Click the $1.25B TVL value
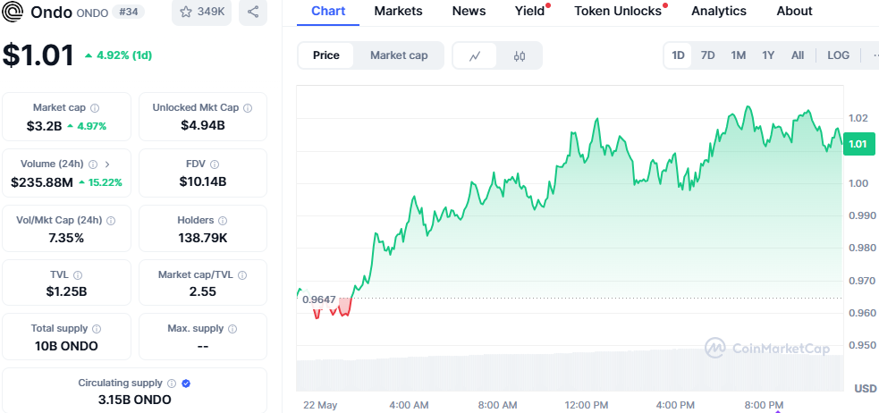This screenshot has width=879, height=413. pyautogui.click(x=67, y=291)
